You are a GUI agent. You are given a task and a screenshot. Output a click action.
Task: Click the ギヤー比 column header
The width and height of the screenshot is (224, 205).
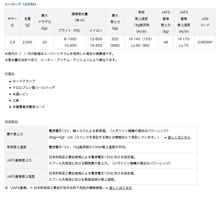tap(12, 22)
